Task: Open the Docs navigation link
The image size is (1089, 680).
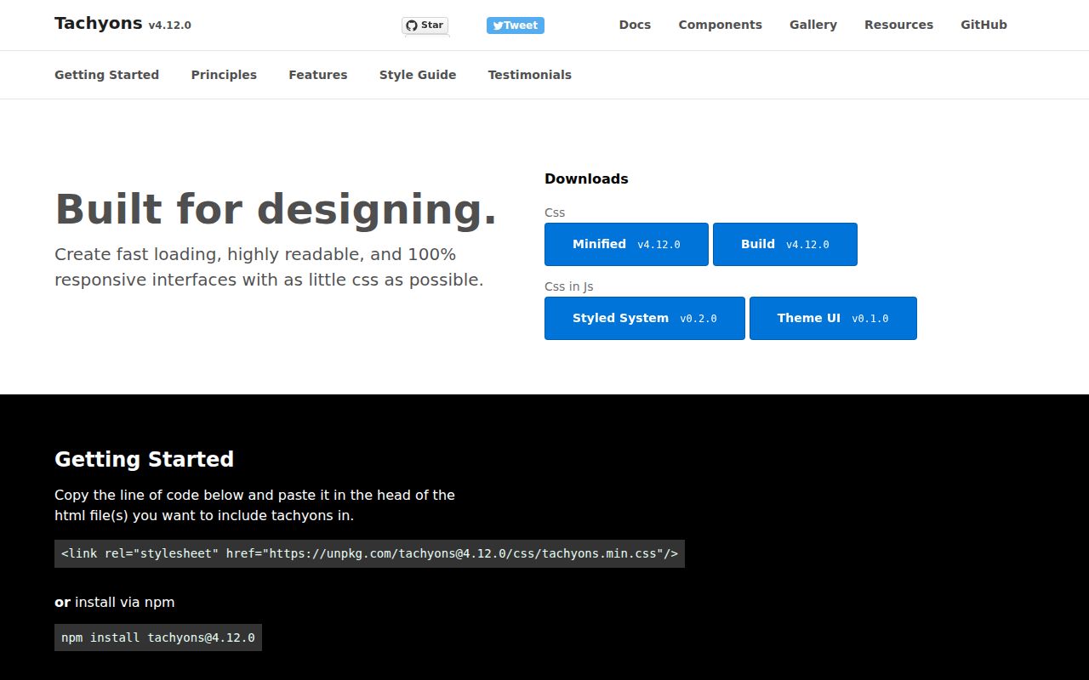Action: (x=635, y=25)
